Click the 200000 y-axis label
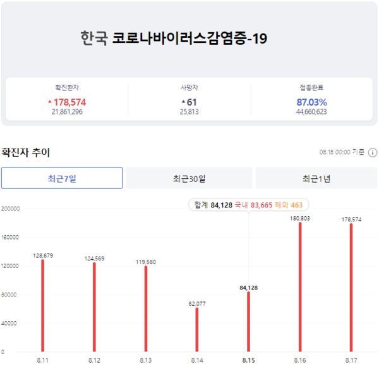This screenshot has width=379, height=366. pos(10,209)
